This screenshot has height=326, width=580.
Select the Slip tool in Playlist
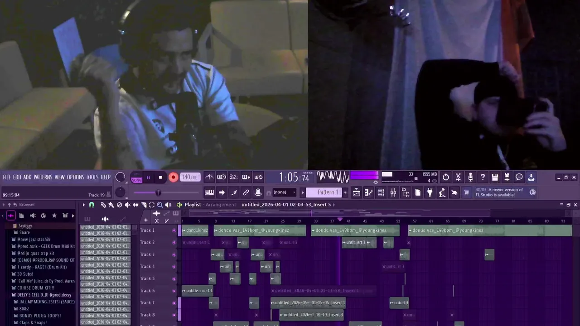(135, 205)
